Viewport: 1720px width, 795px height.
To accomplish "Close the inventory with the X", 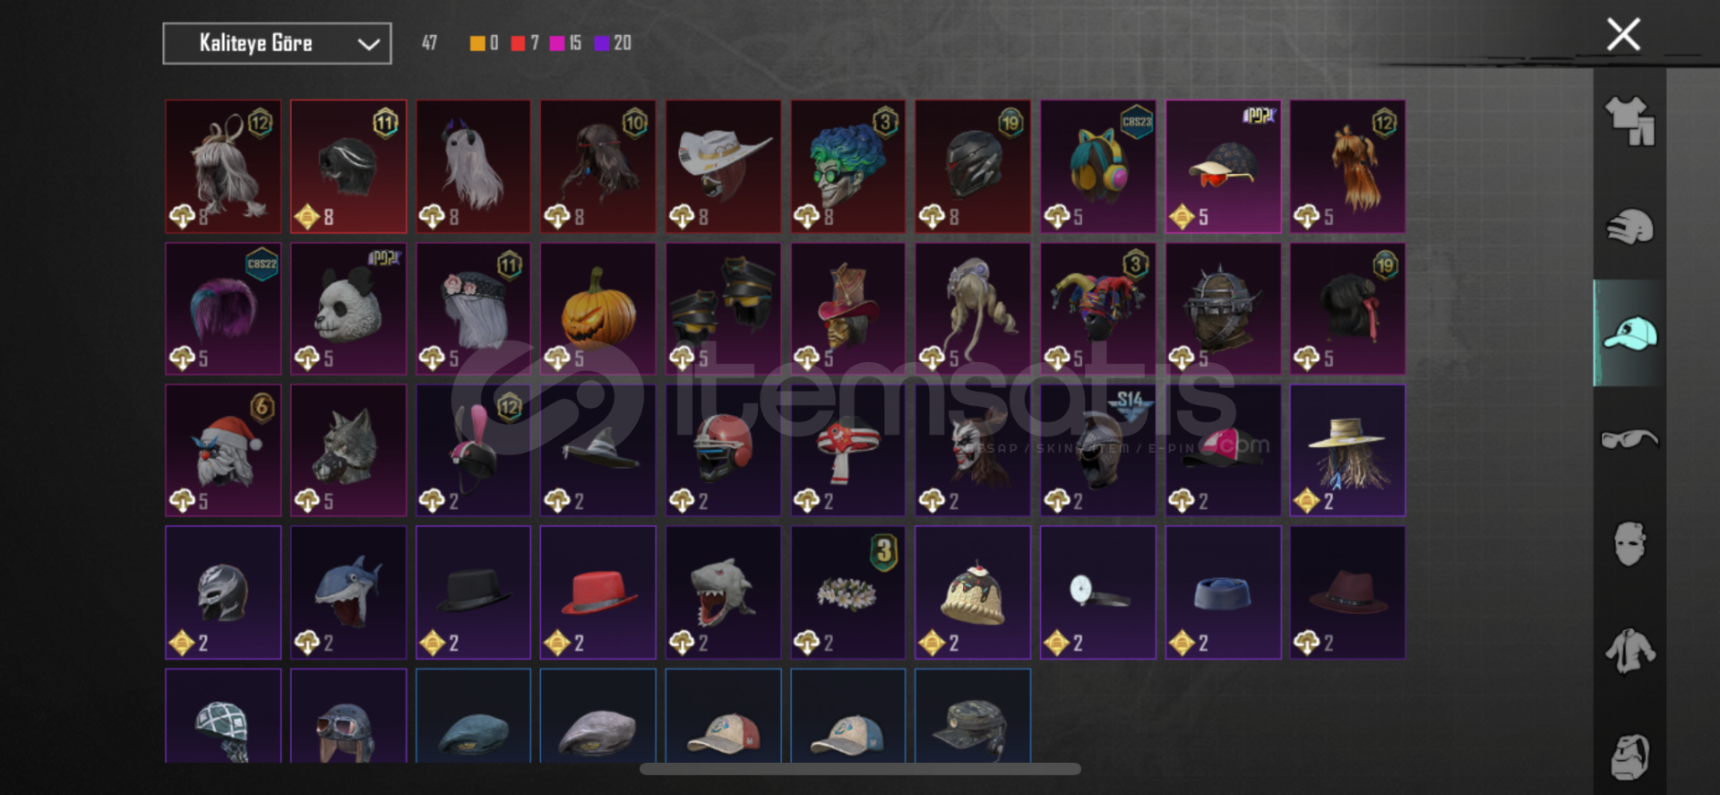I will (1623, 35).
